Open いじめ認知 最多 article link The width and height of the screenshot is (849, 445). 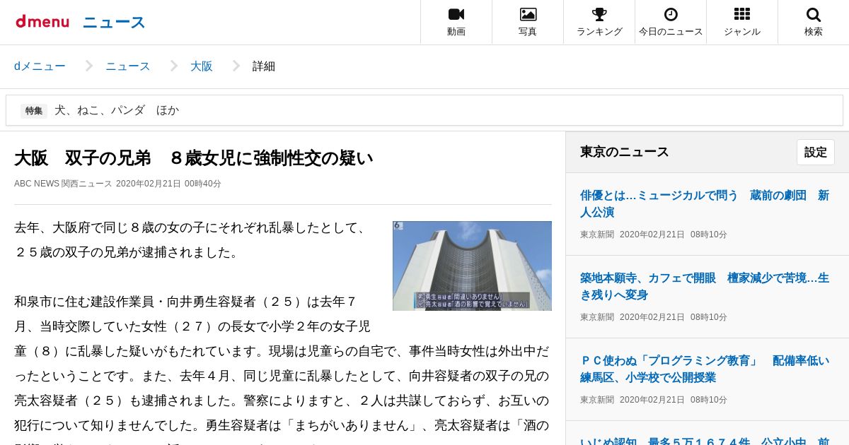[x=705, y=441]
